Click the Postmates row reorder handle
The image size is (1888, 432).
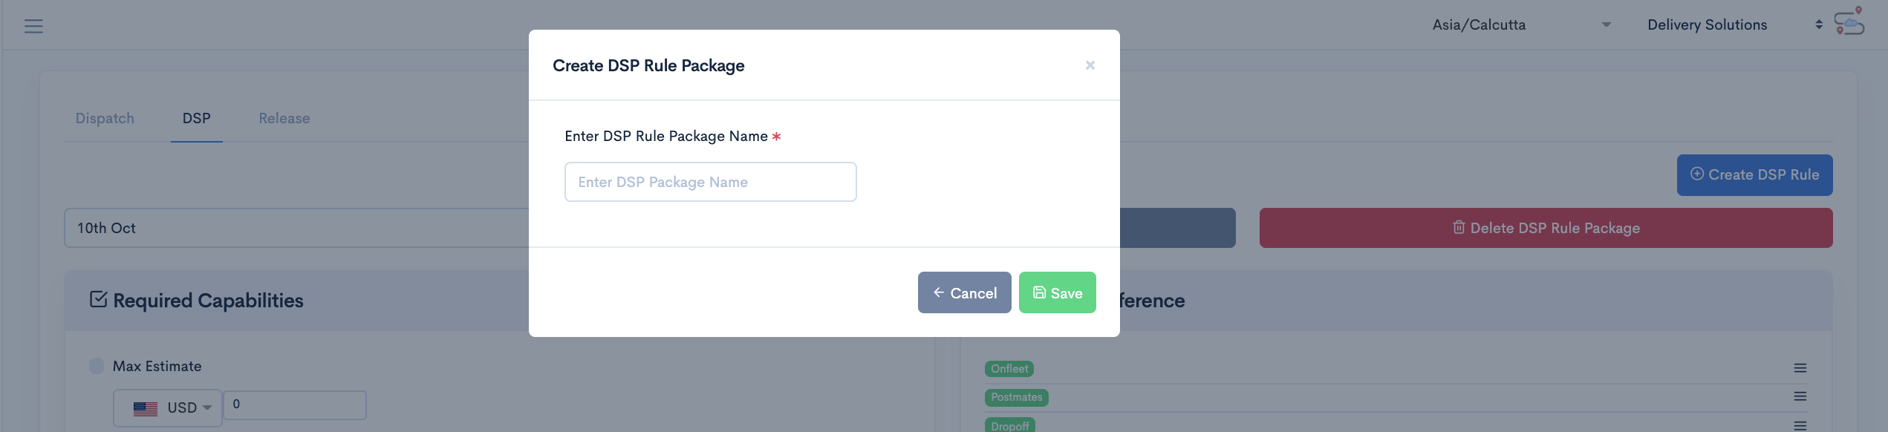point(1800,396)
